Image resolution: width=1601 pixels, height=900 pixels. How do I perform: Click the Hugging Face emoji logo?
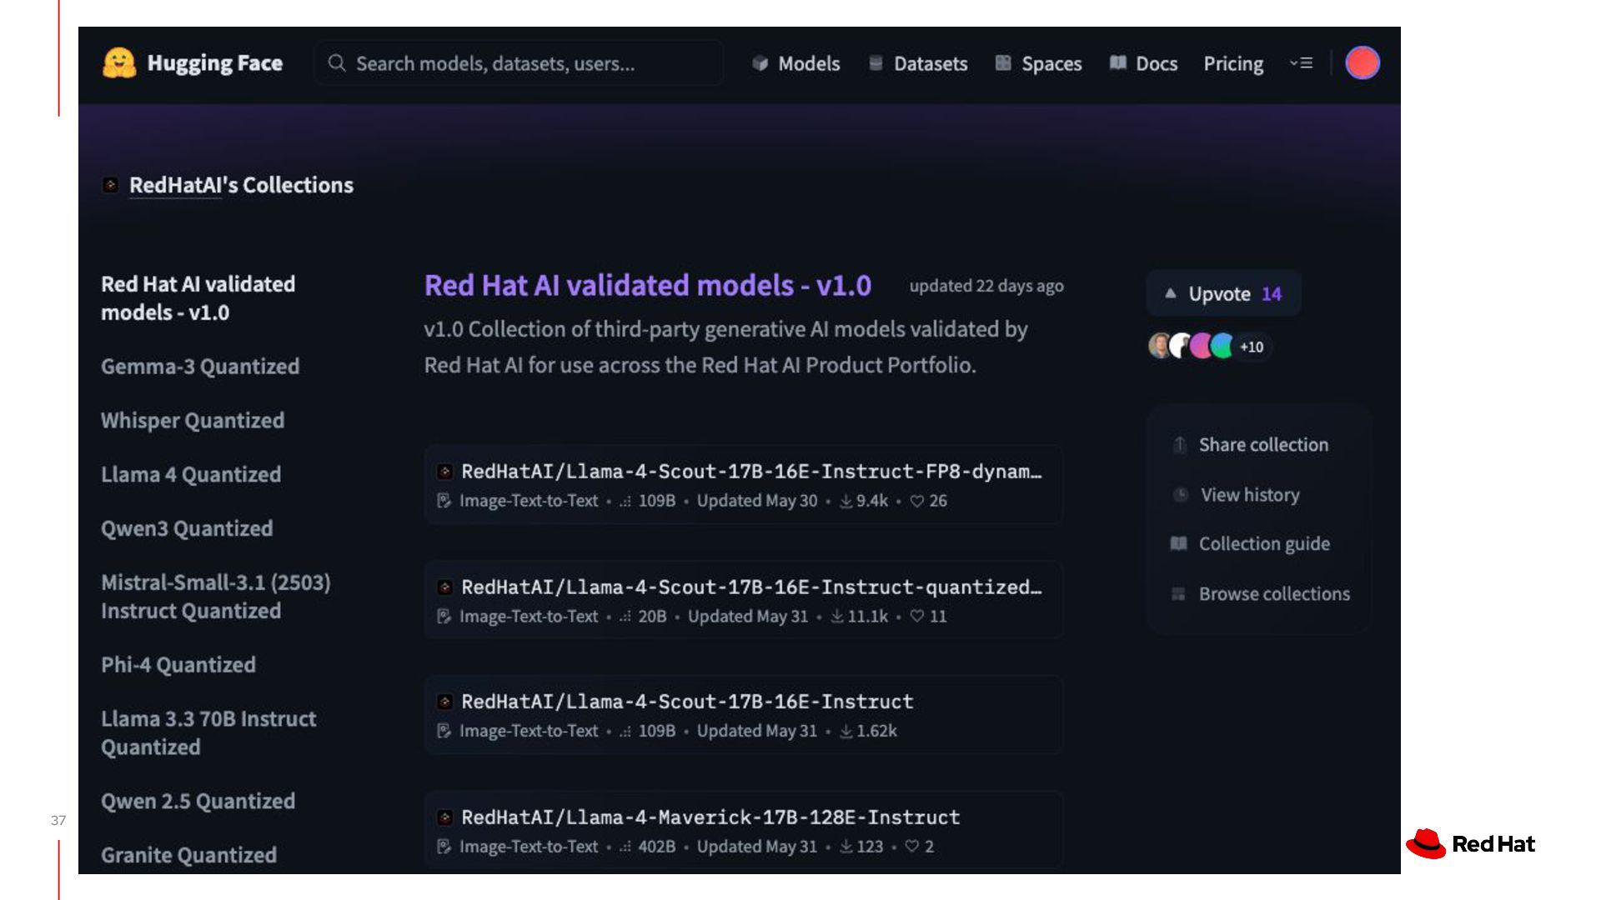pos(119,63)
